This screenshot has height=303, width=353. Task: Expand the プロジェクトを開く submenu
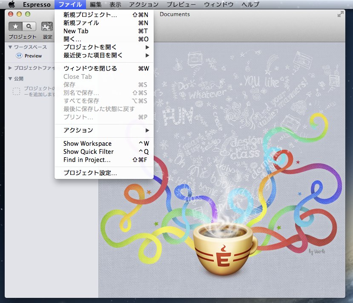(104, 47)
